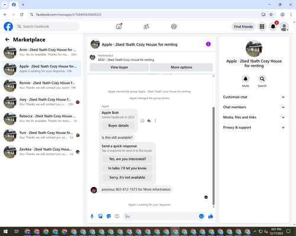The image size is (296, 236).
Task: Click the chat header group photo thumbnail
Action: point(95,44)
